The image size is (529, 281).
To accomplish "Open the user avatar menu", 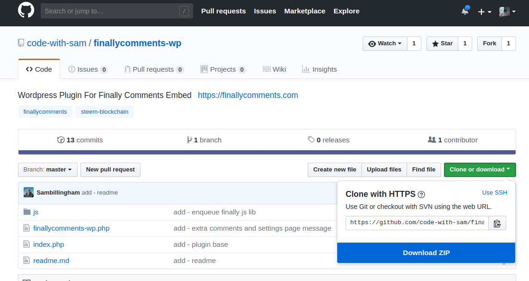I will (507, 12).
